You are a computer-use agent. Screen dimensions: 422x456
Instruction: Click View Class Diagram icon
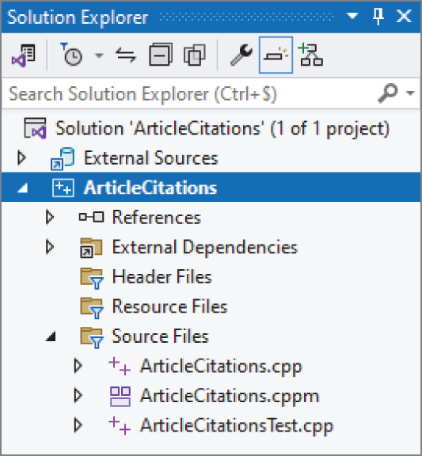[310, 55]
